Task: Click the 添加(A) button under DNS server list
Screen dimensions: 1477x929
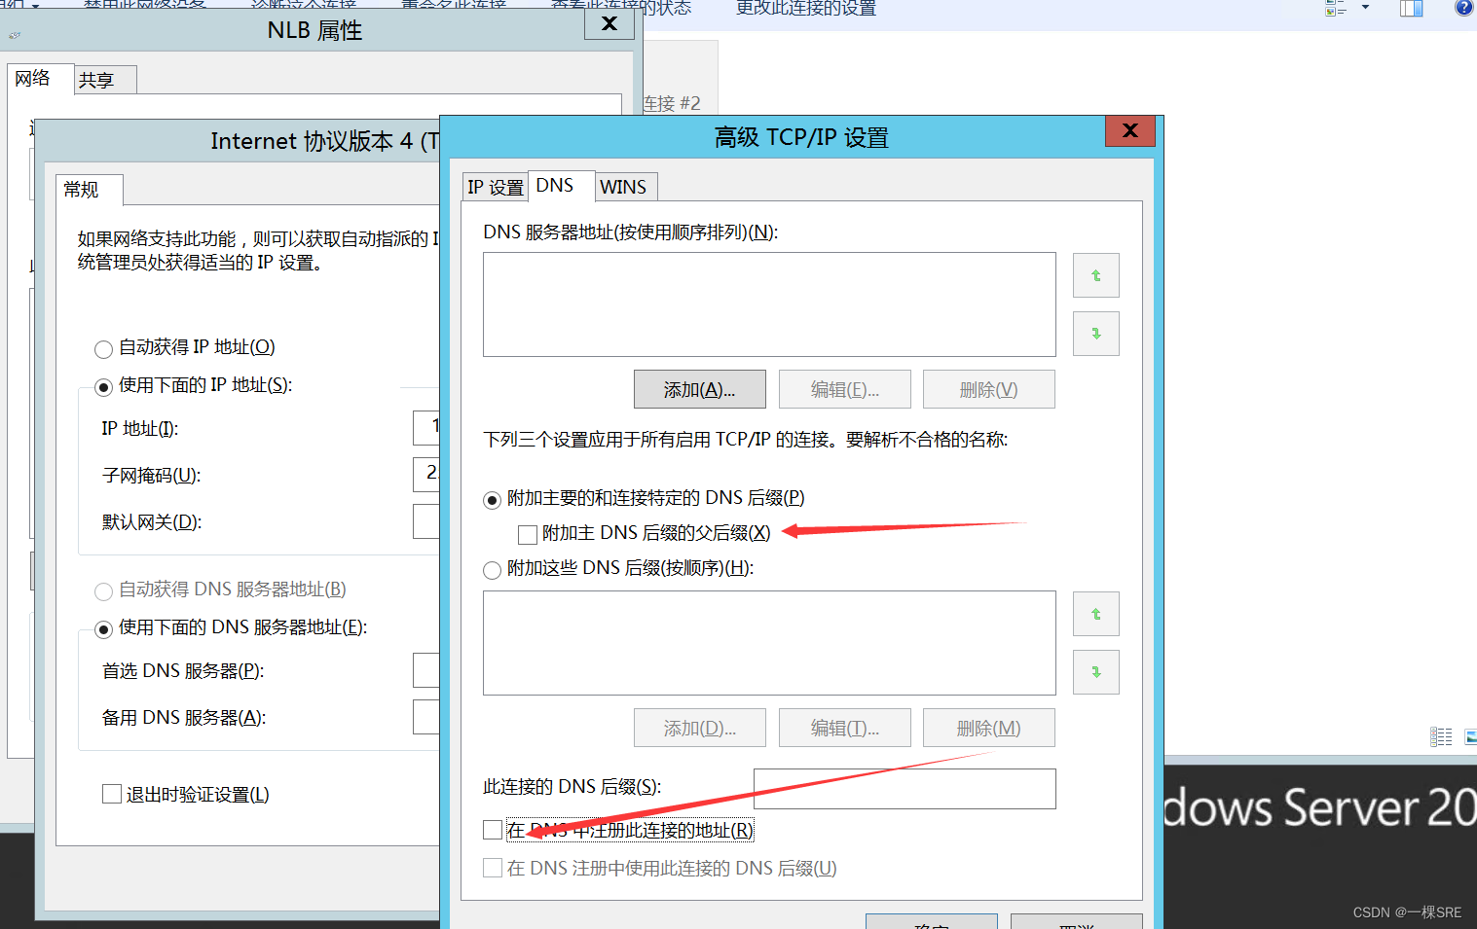Action: (699, 388)
